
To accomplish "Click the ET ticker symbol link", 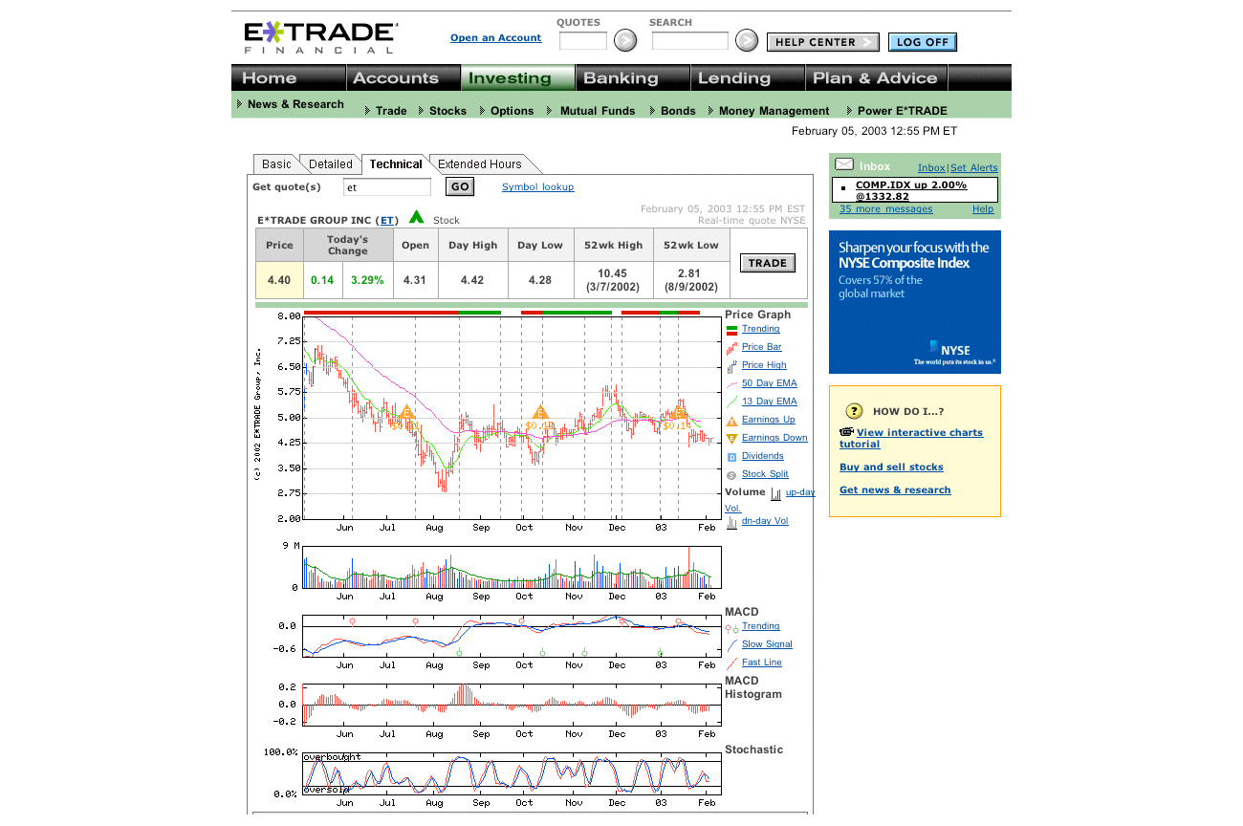I will pos(386,220).
